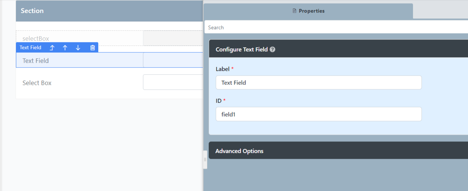Image resolution: width=468 pixels, height=191 pixels.
Task: Click the panel resize handle on the divider
Action: pyautogui.click(x=205, y=160)
